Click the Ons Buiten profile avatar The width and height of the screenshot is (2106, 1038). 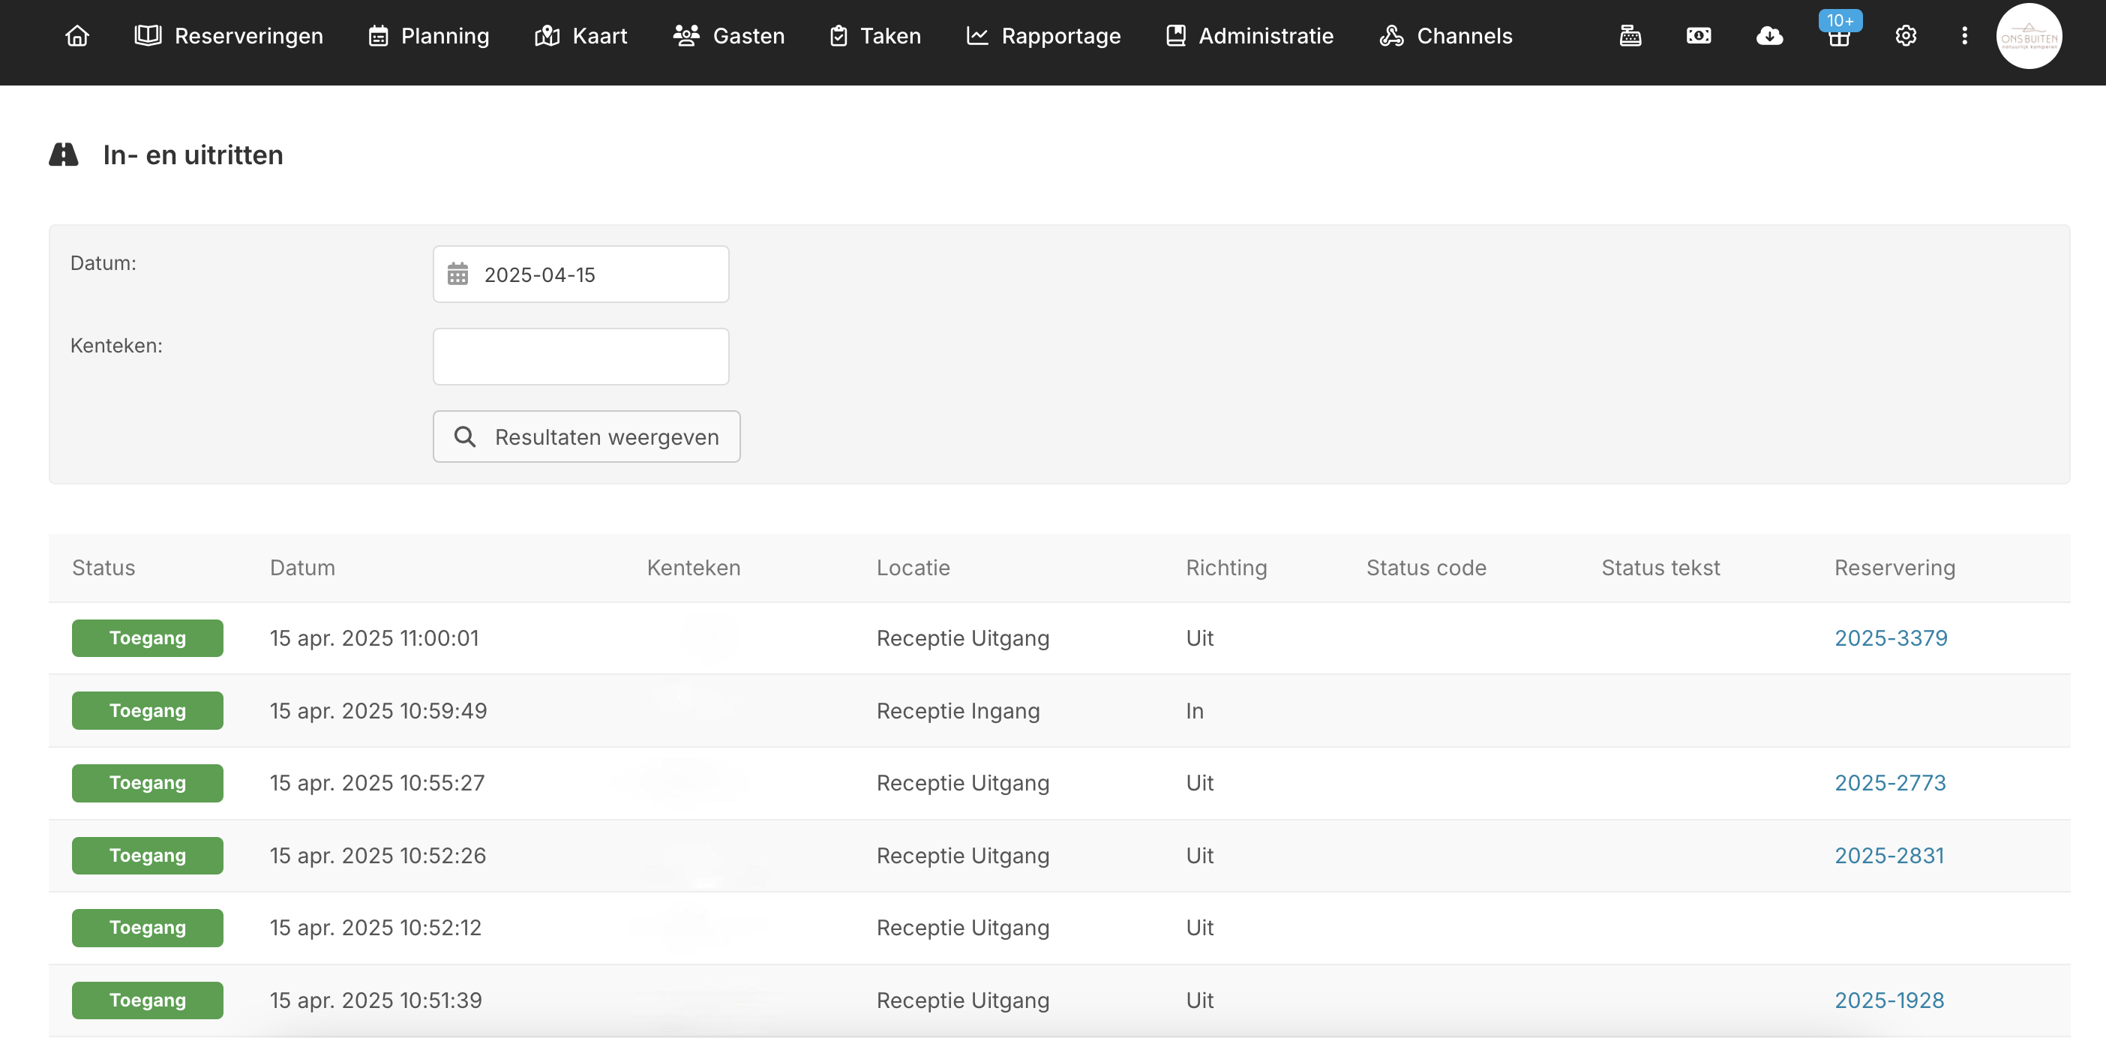[x=2029, y=36]
